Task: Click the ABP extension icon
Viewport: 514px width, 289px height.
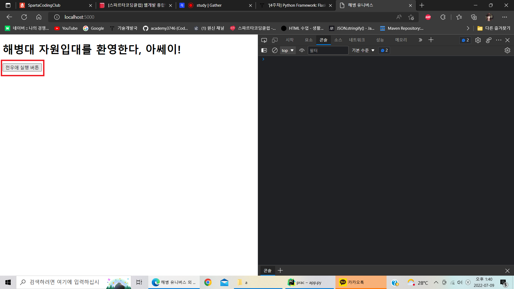Action: point(428,17)
